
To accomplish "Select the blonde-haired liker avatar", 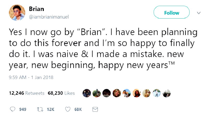I will [x=117, y=93].
